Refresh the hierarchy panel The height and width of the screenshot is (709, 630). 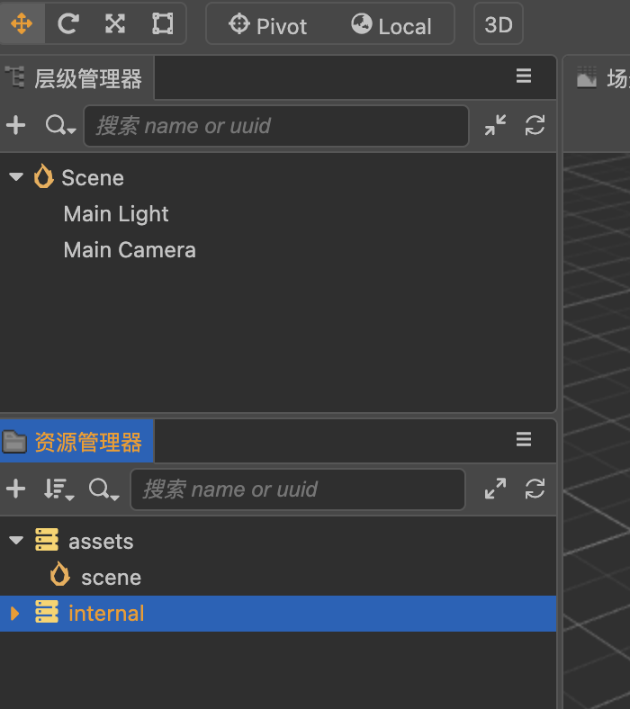(x=535, y=126)
